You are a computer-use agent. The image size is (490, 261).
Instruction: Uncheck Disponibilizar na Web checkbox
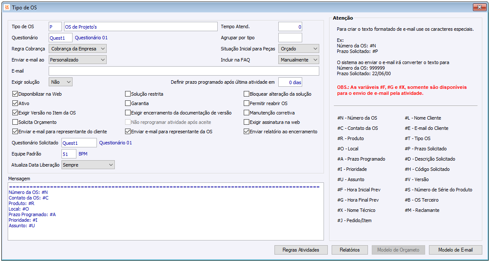(15, 94)
